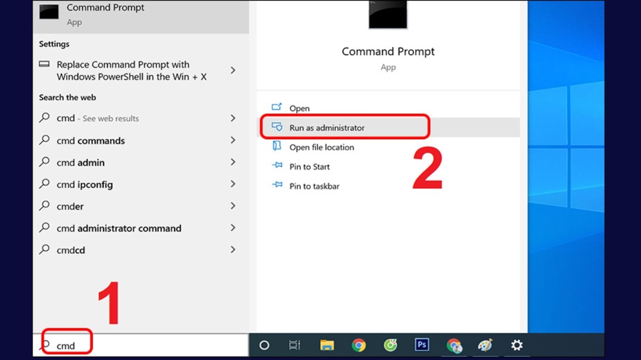Click the settings icon beside Replace Command Prompt
641x360 pixels.
click(44, 65)
